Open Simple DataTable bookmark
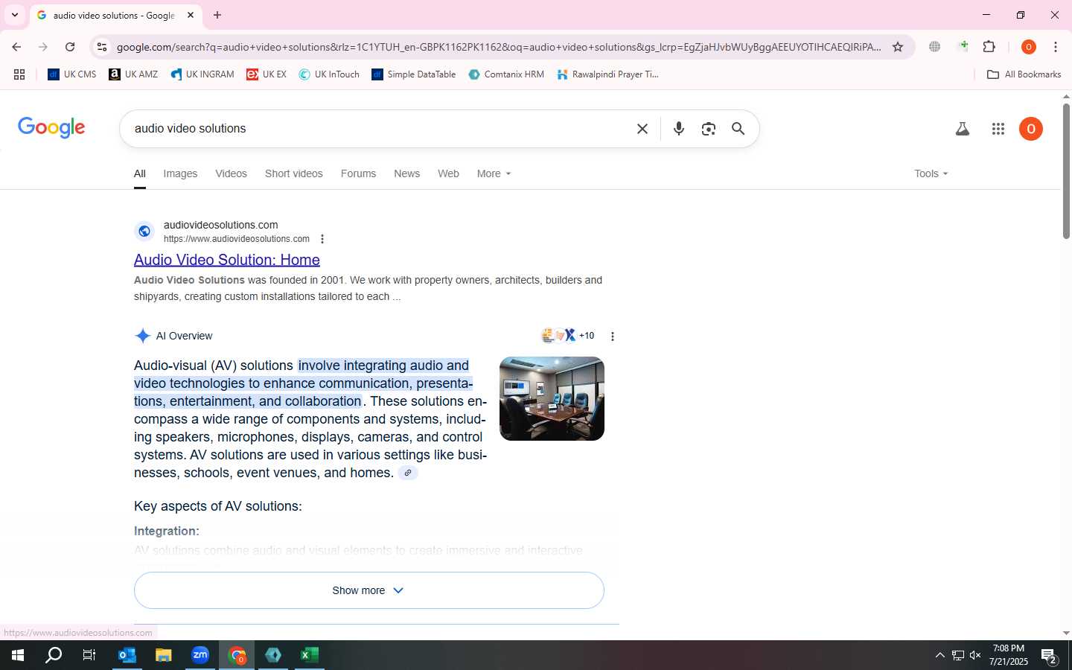The image size is (1072, 670). tap(414, 74)
